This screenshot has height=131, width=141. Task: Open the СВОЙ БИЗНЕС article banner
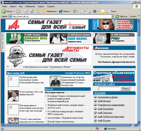point(70,38)
